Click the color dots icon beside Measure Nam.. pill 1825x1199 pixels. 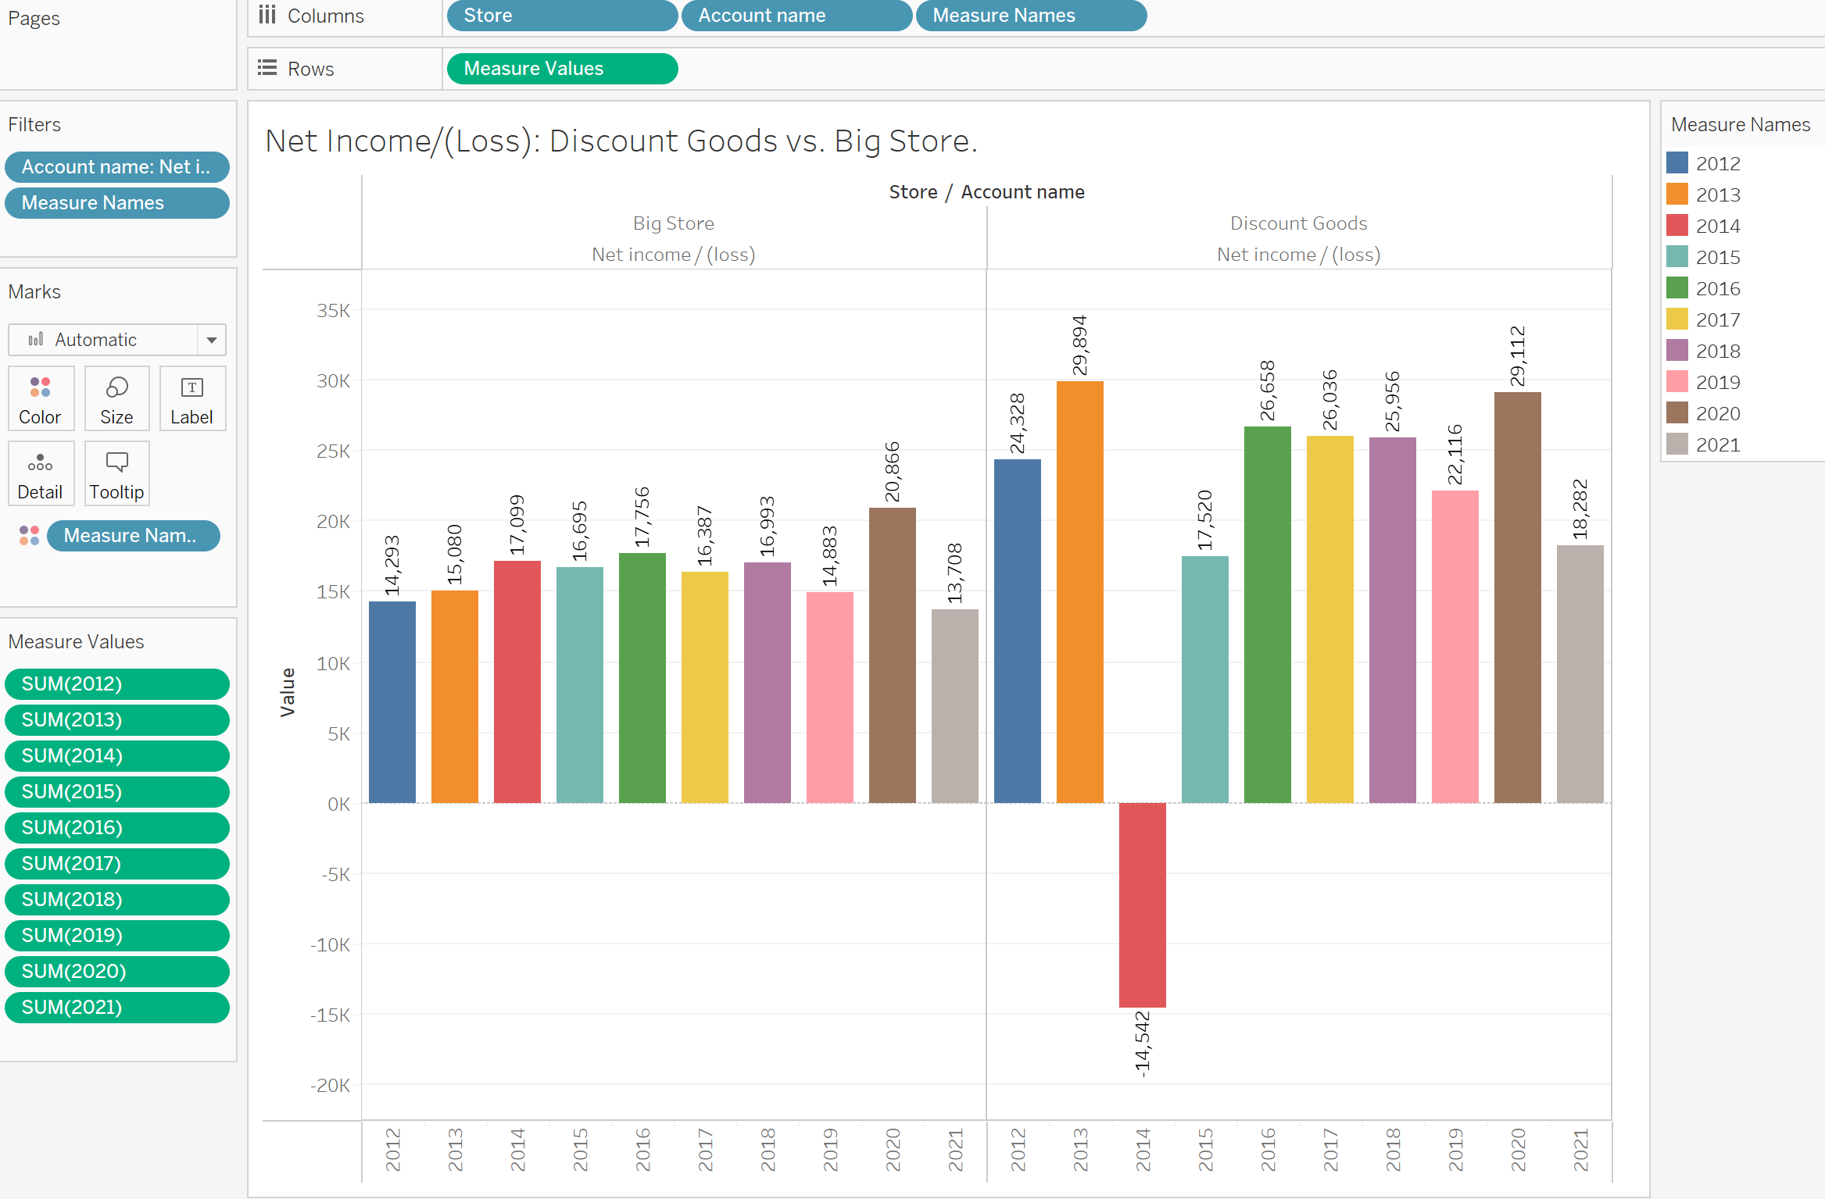pyautogui.click(x=29, y=535)
